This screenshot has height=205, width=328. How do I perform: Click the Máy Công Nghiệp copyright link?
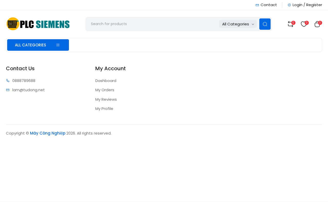(x=48, y=133)
